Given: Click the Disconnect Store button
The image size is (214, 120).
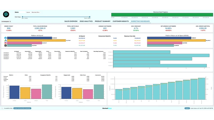Looking at the screenshot, I should click(x=36, y=12).
